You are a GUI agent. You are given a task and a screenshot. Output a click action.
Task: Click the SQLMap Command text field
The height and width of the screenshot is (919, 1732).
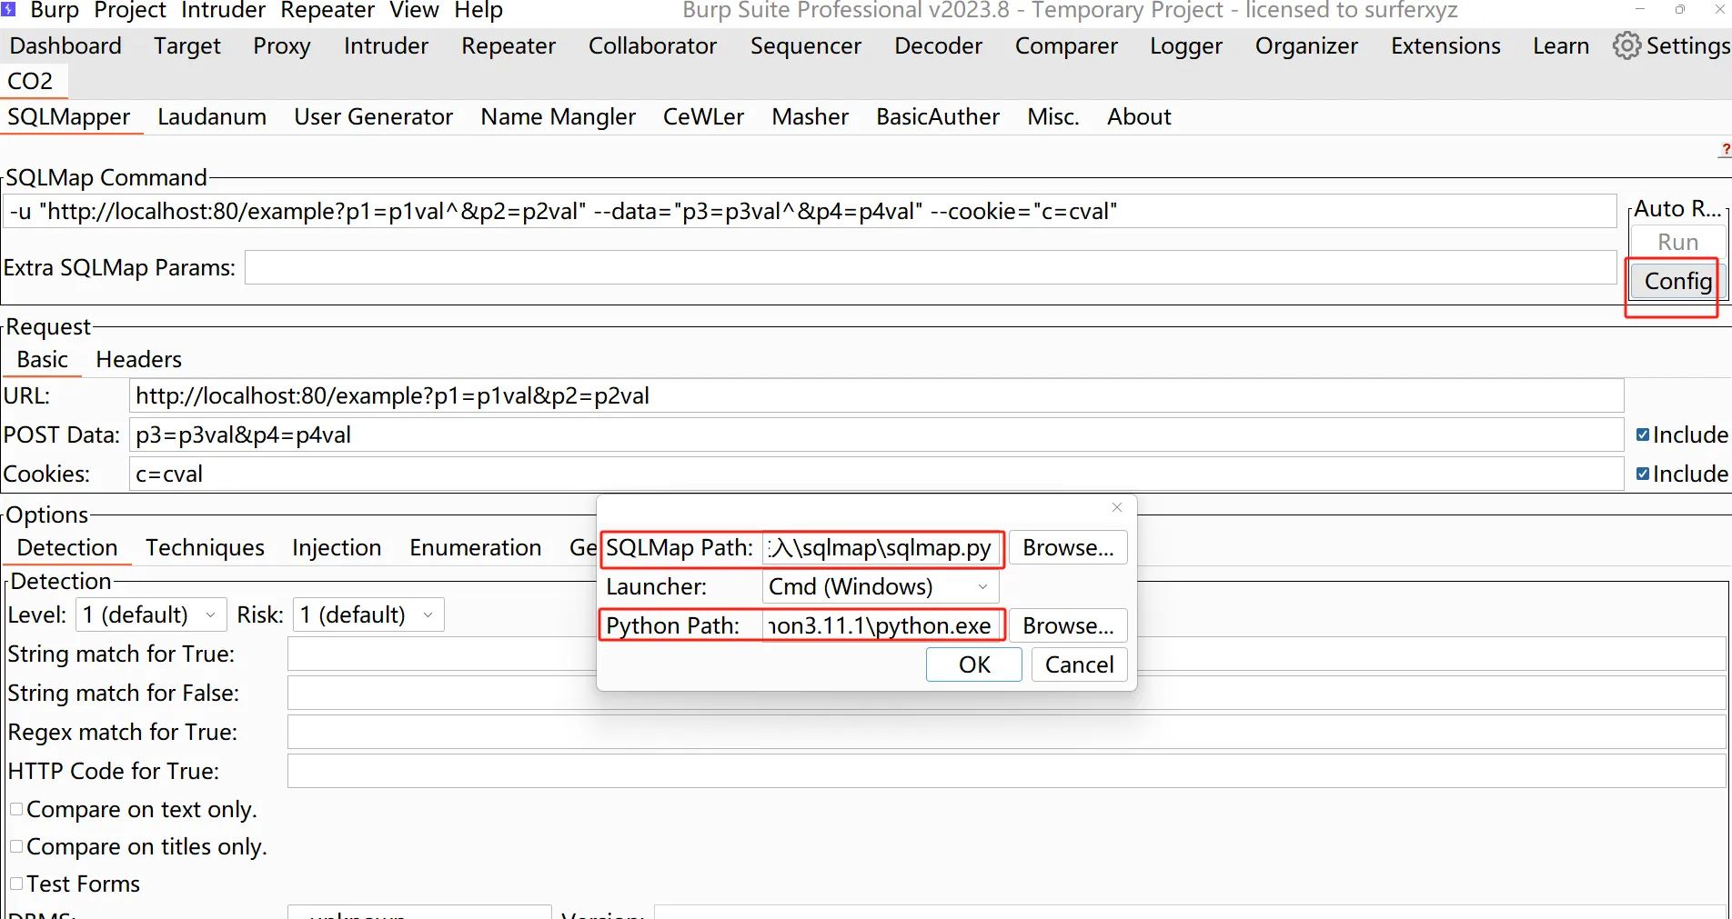[810, 211]
